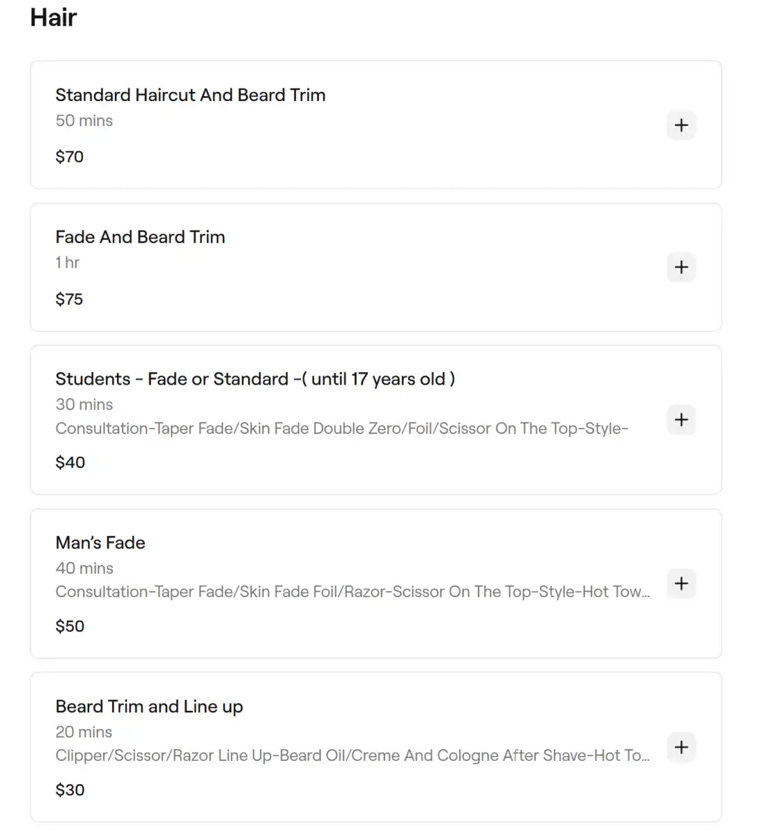
Task: Select the Fade And Beard Trim title
Action: 140,237
